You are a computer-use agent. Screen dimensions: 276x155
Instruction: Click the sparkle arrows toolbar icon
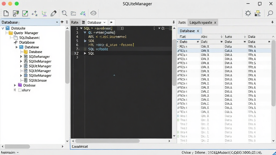pos(34,13)
